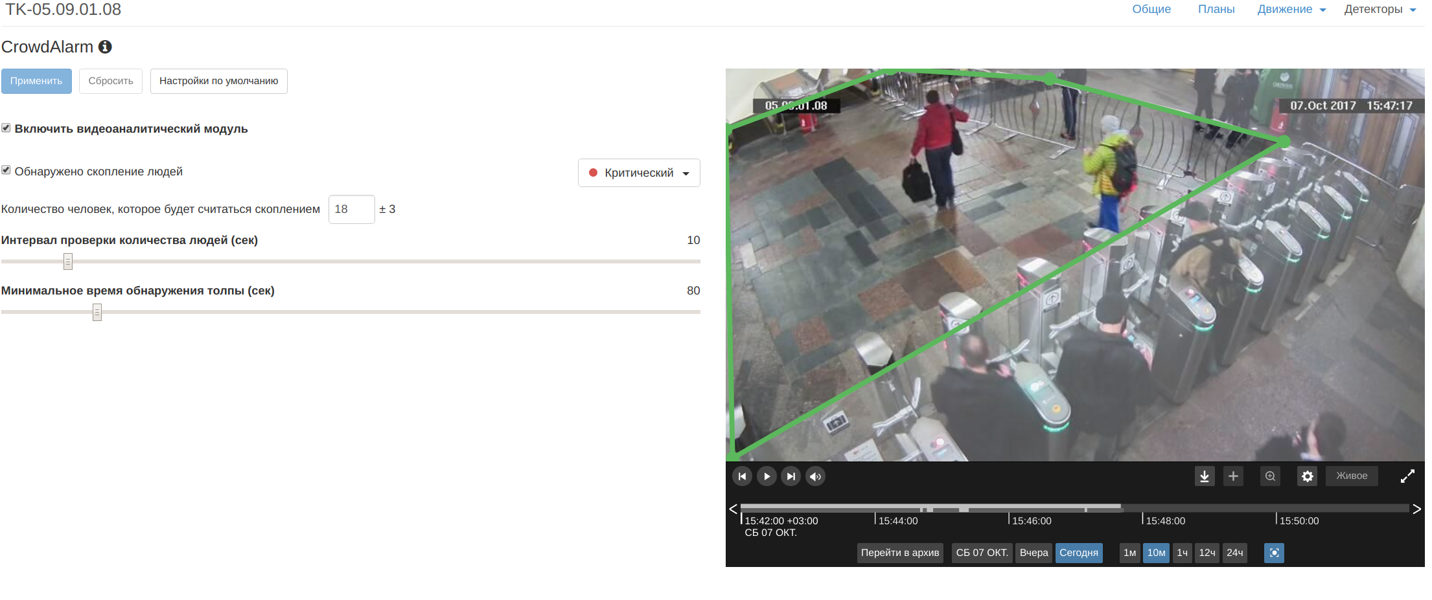Set timeline scale to 1м
This screenshot has height=600, width=1432.
pyautogui.click(x=1130, y=553)
